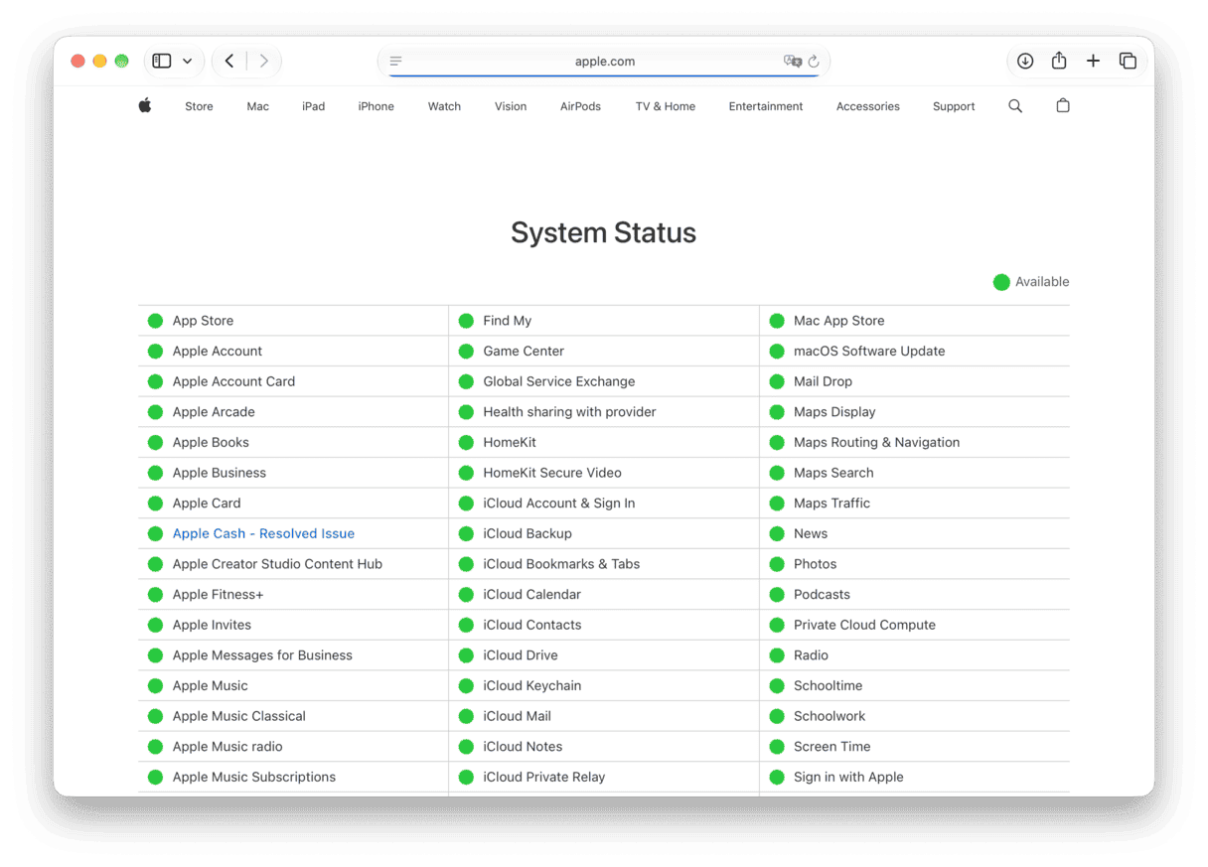Viewport: 1208px width, 867px height.
Task: Open the Watch menu
Action: click(444, 106)
